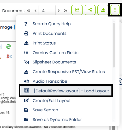This screenshot has height=130, width=122.
Task: Choose Save as Dynamic Folder
Action: point(57,120)
